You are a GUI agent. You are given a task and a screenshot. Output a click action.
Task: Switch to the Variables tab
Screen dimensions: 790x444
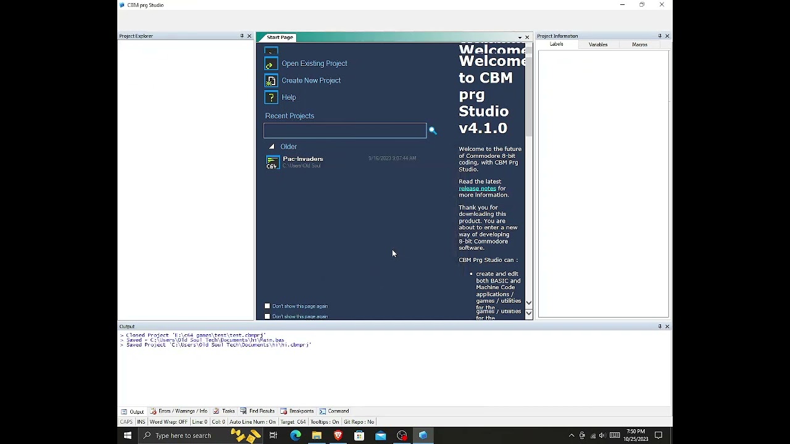598,44
